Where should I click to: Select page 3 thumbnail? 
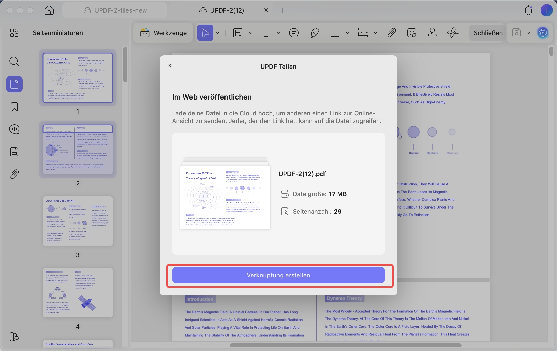point(78,221)
